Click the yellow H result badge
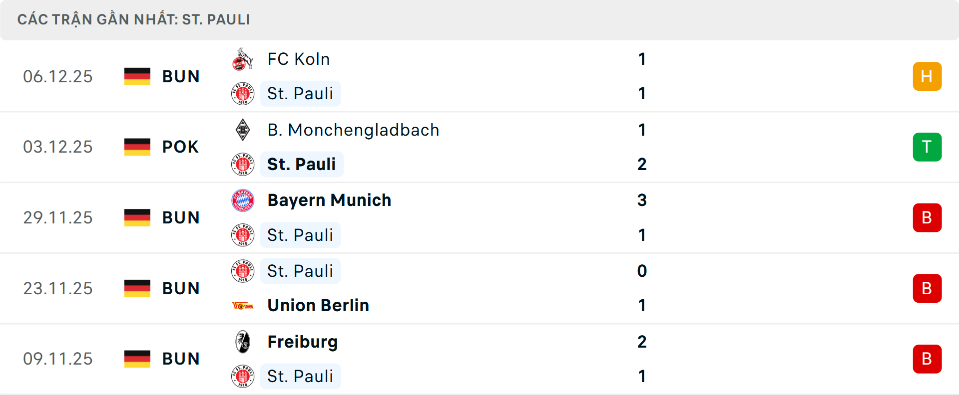This screenshot has height=395, width=959. click(927, 76)
